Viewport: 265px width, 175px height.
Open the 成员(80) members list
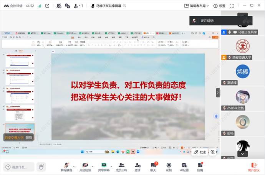pos(121,167)
